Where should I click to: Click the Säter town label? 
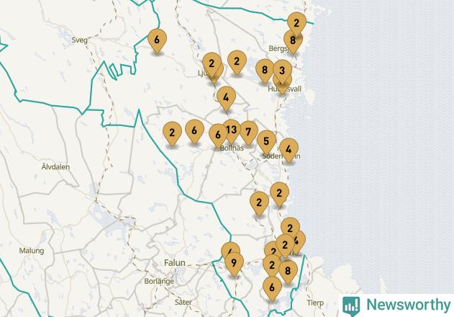coord(183,302)
